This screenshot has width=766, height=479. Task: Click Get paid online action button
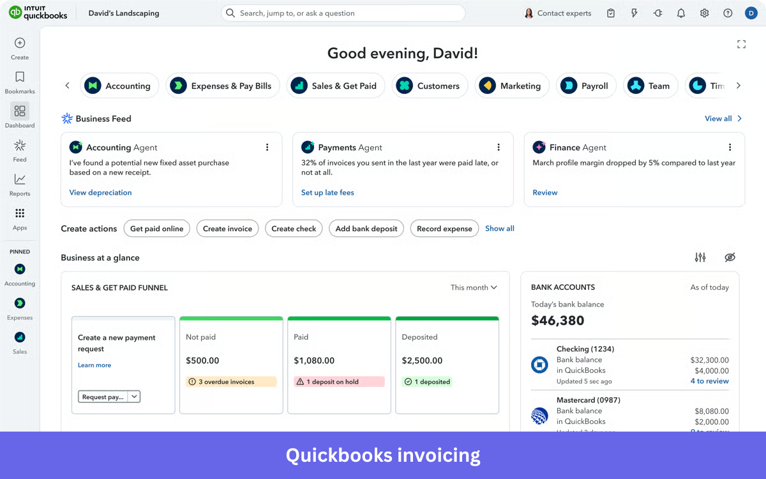156,229
